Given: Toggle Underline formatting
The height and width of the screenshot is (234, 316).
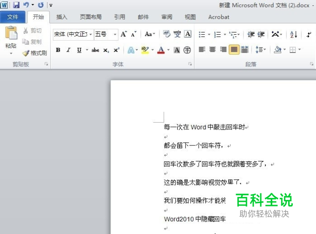Looking at the screenshot, I should [79, 50].
